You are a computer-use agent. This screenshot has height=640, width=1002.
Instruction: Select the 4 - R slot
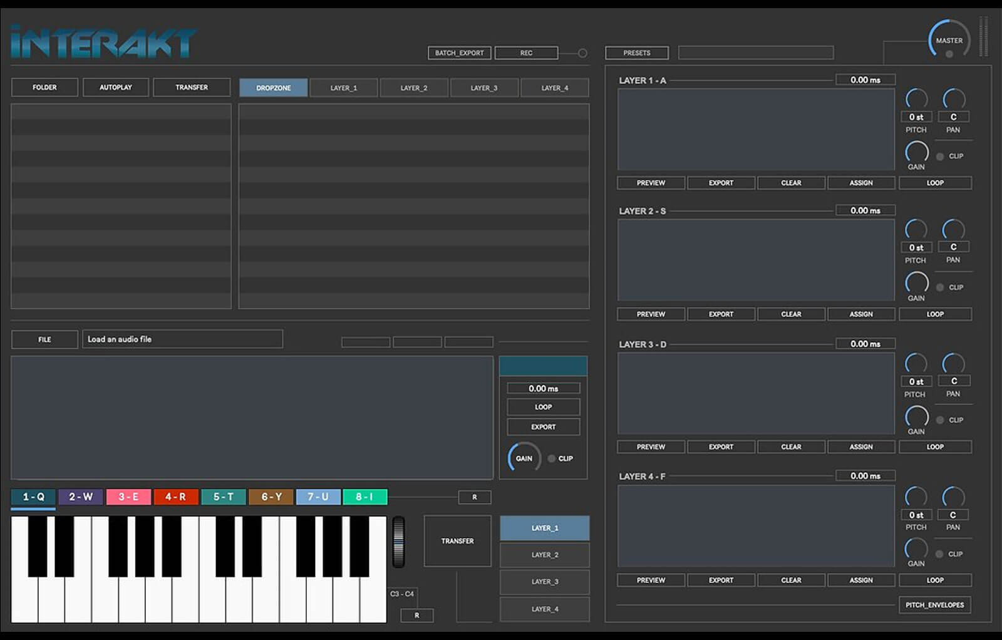pos(176,497)
